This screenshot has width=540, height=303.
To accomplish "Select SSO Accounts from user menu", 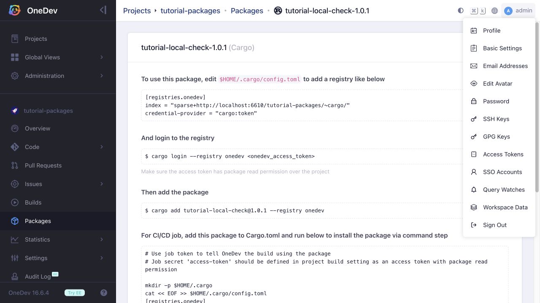I will click(x=499, y=172).
